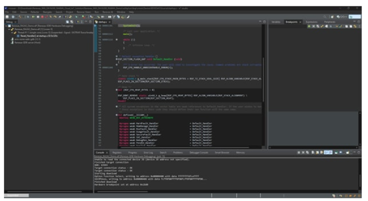Image resolution: width=368 pixels, height=201 pixels.
Task: Fold the #if defined(__ICCARM__) block
Action: click(x=117, y=115)
